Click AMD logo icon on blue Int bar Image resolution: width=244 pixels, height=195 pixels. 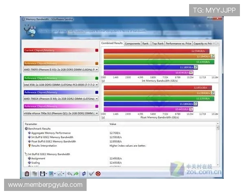pyautogui.click(x=196, y=67)
